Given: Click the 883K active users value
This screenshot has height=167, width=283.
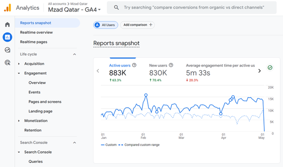Looking at the screenshot, I should tap(118, 73).
